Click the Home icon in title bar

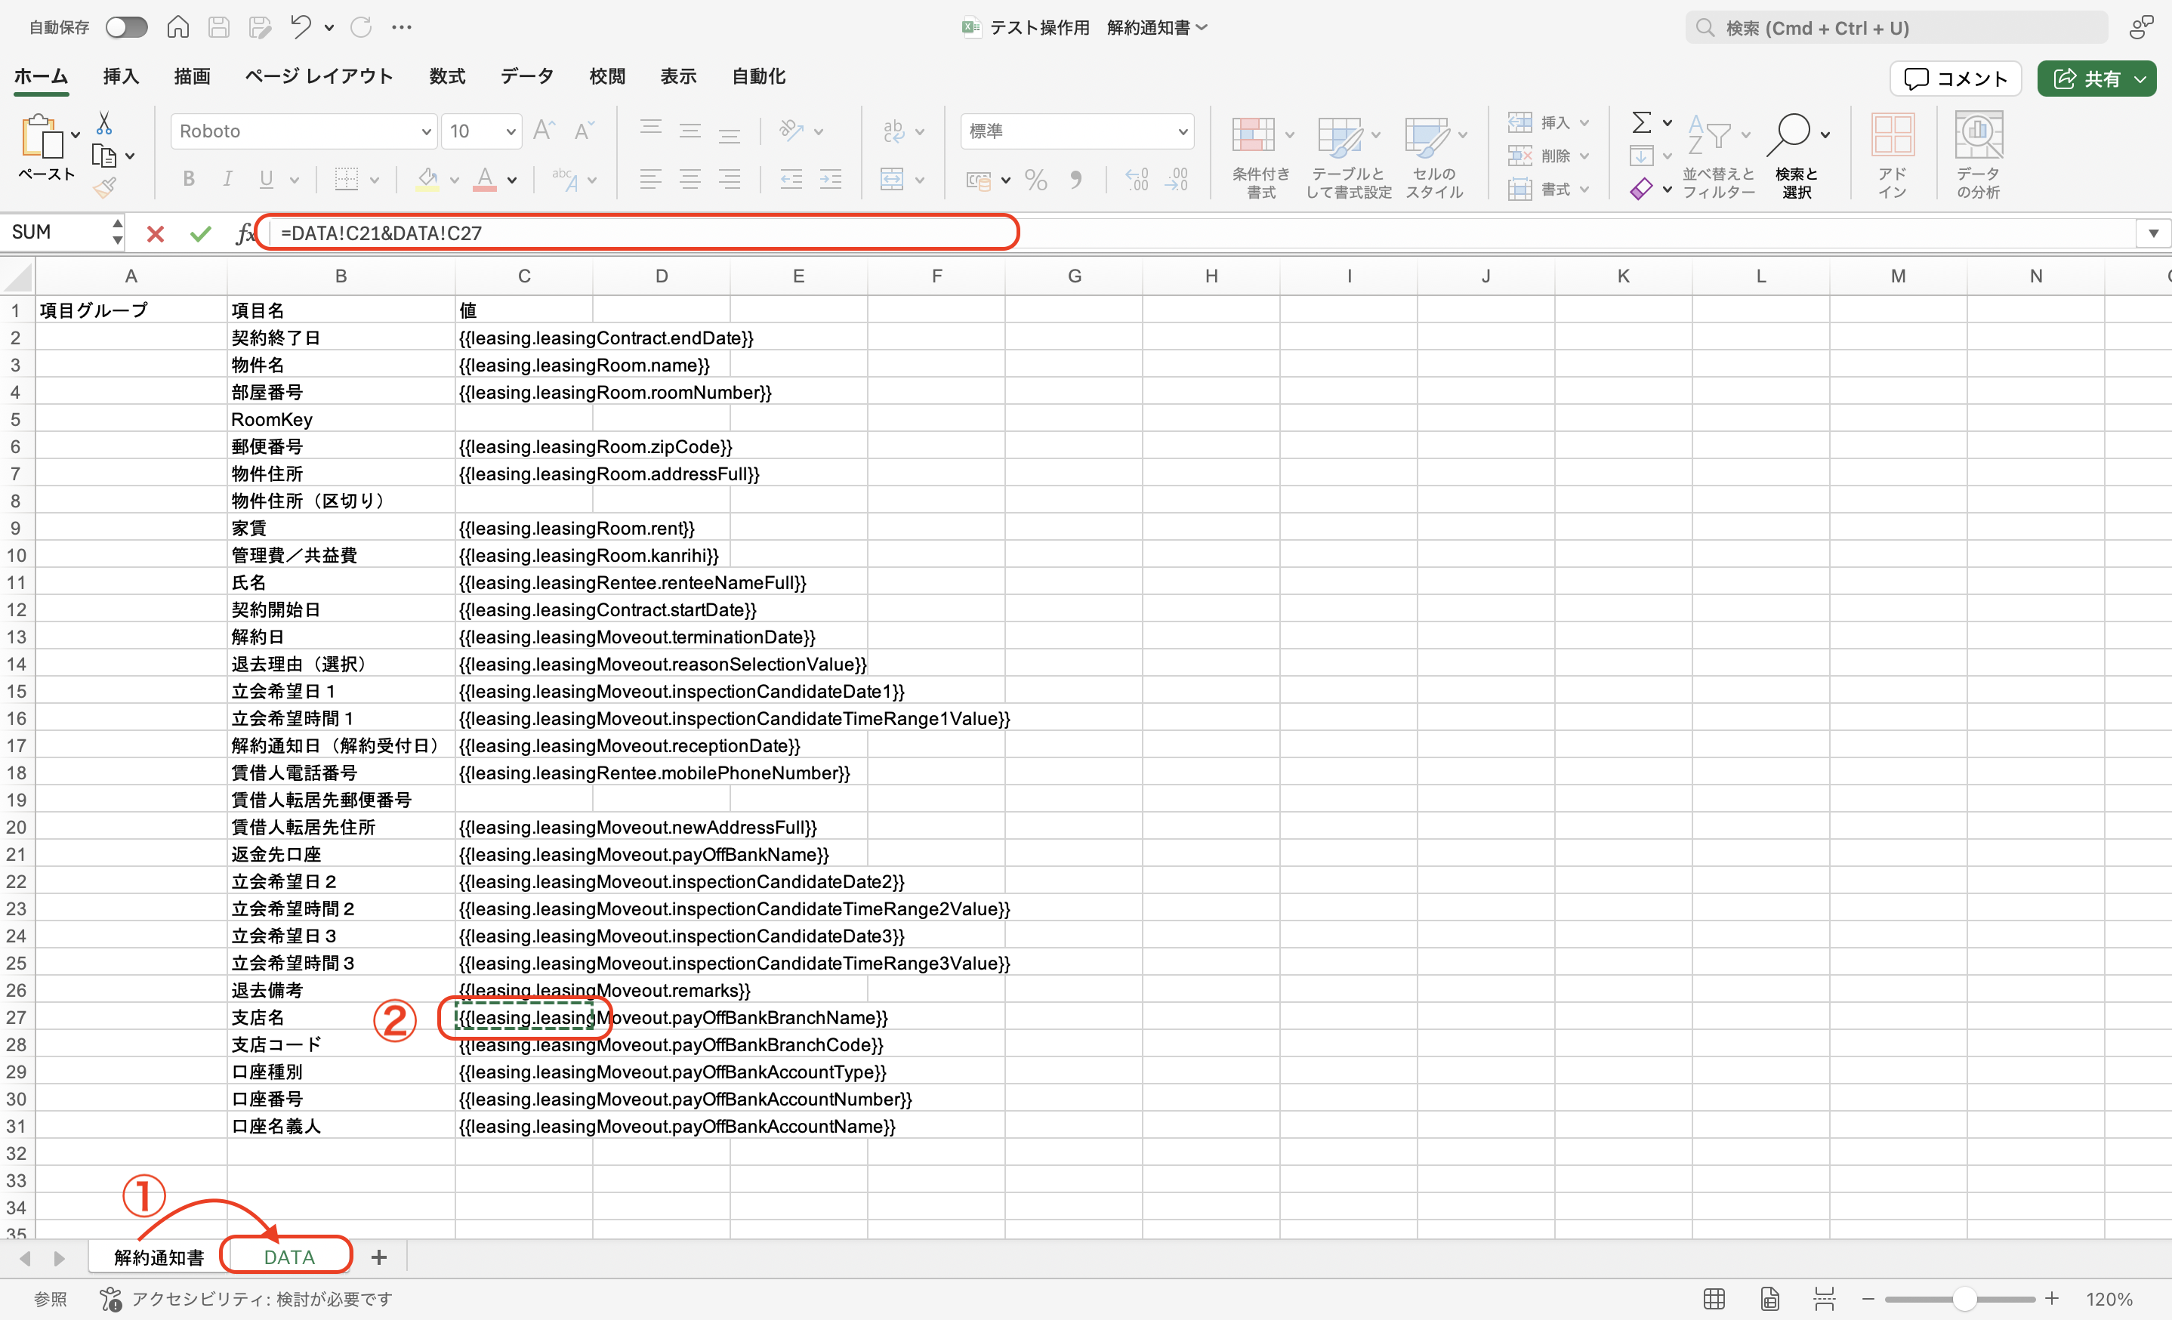178,27
